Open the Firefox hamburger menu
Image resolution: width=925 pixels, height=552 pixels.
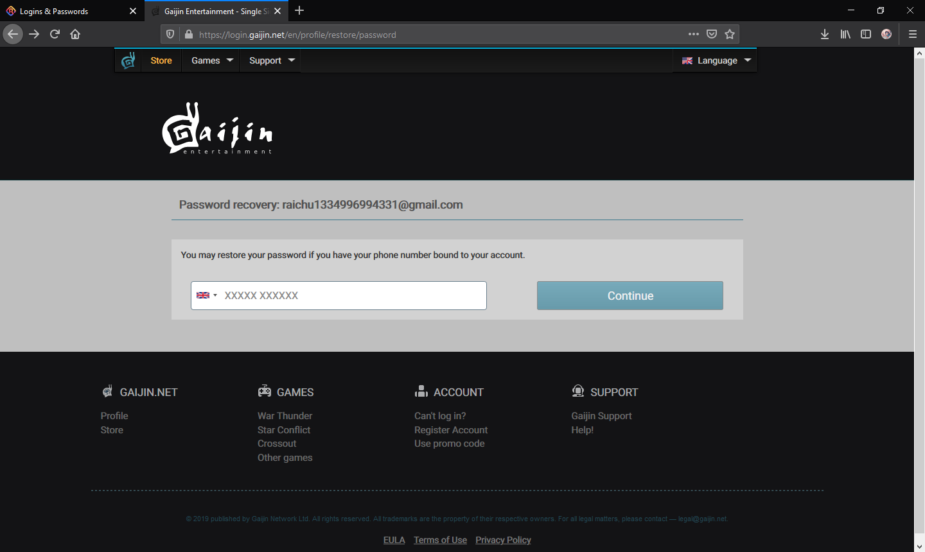click(912, 34)
